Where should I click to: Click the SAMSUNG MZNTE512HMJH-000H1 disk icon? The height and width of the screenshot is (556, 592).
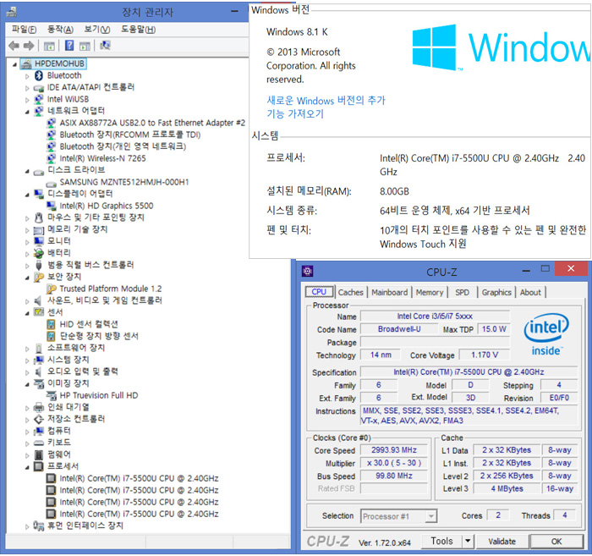[x=51, y=184]
